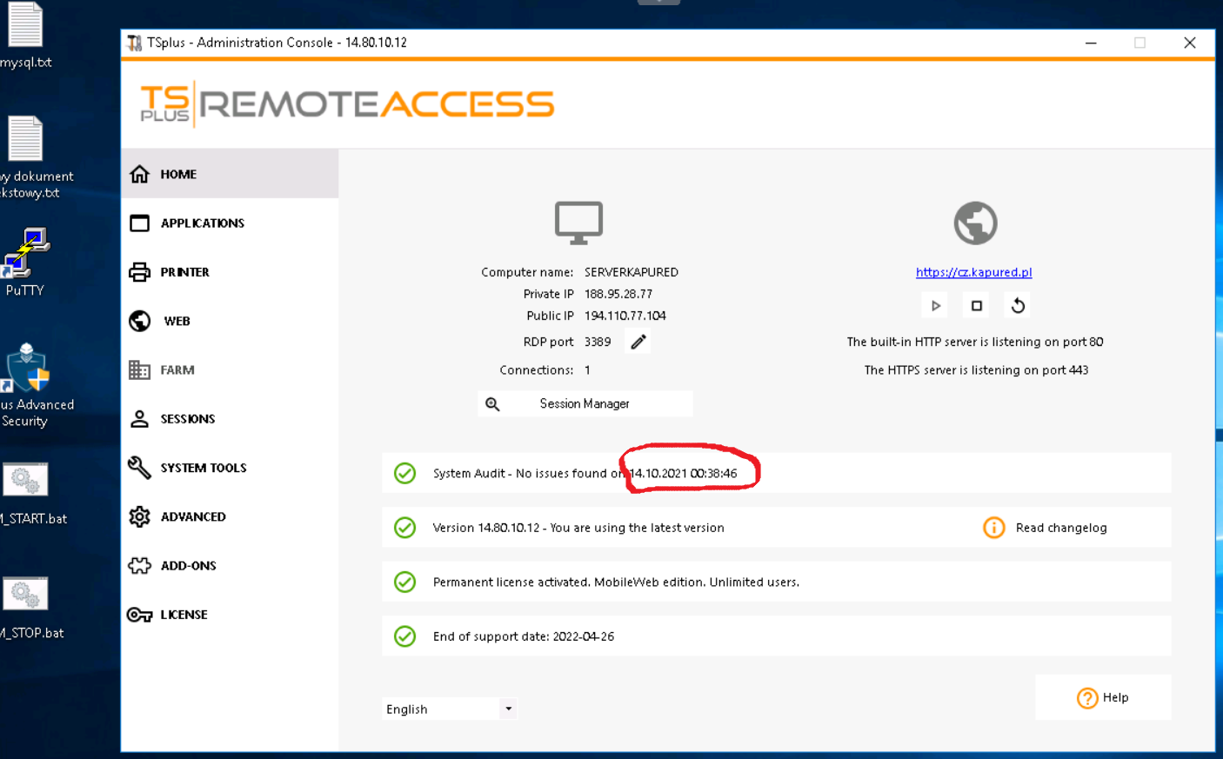
Task: Open the Read changelog info icon
Action: [x=993, y=528]
